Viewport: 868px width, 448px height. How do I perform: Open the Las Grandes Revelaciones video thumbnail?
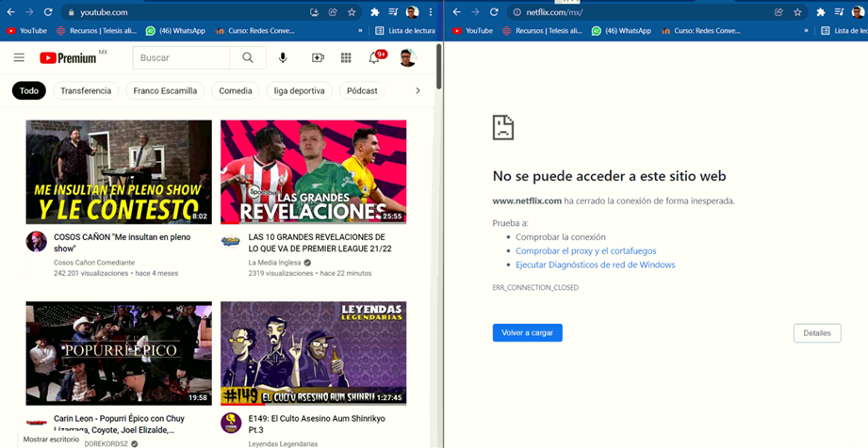tap(313, 172)
